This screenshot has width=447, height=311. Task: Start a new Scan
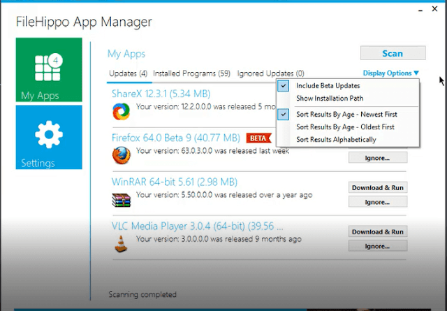coord(393,53)
